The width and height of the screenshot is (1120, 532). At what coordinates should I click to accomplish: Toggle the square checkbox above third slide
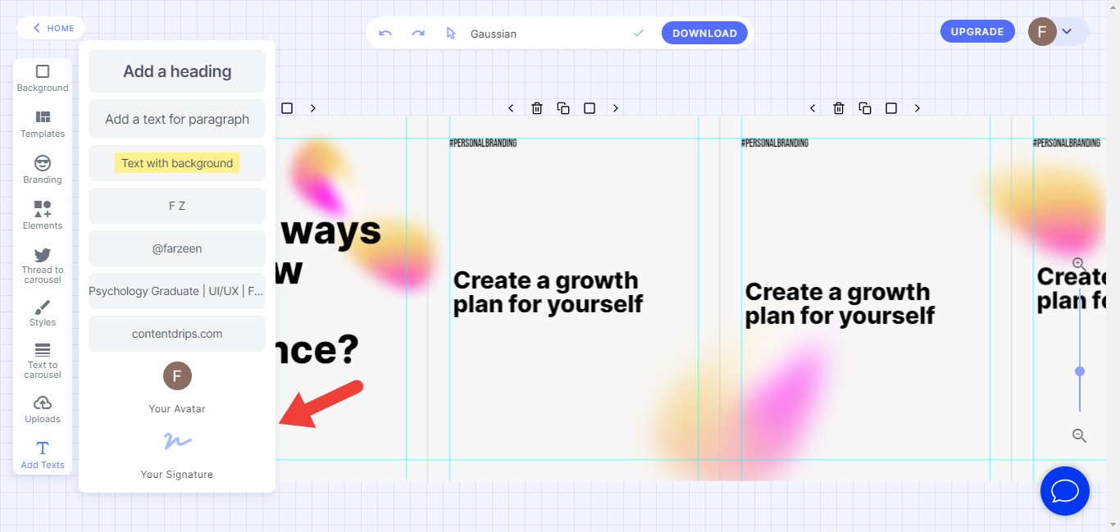891,108
